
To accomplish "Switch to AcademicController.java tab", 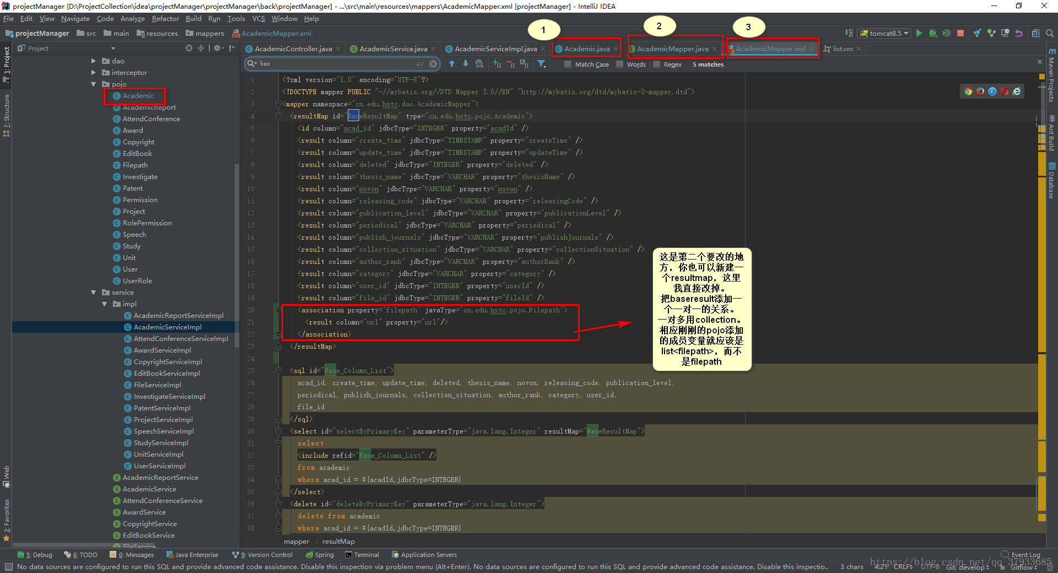I will [x=293, y=49].
